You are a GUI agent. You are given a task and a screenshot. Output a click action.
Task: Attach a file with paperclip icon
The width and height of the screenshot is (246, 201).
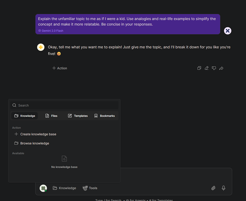pos(213,188)
